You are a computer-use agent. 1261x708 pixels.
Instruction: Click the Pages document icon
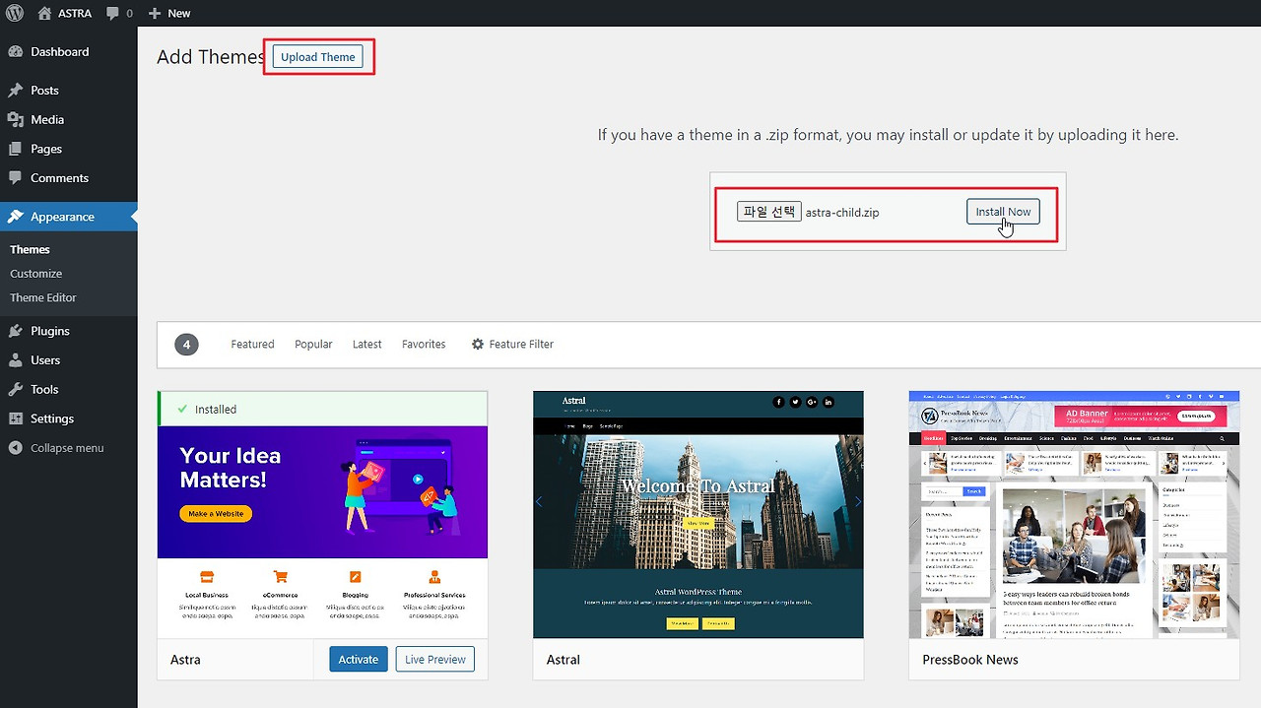pos(15,149)
